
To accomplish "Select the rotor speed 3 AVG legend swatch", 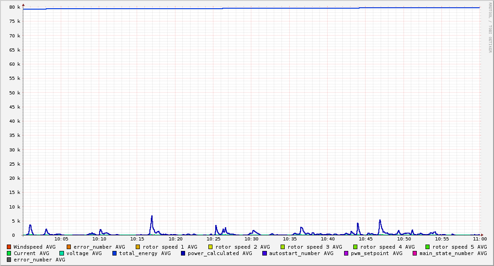I will 283,247.
